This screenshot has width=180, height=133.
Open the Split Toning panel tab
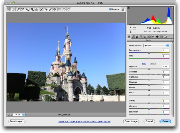tap(145, 37)
